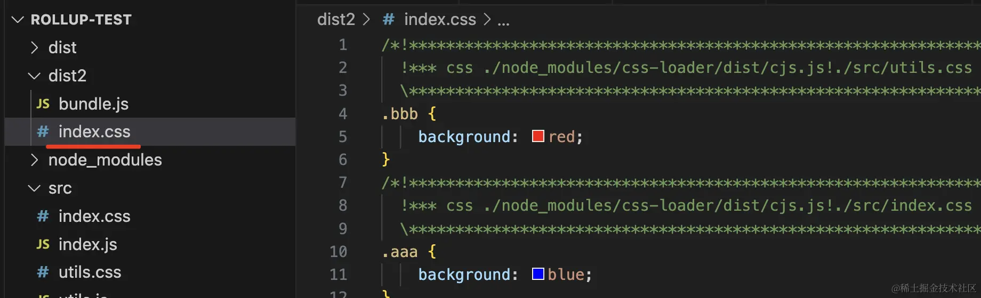Open the red color swatch picker
The width and height of the screenshot is (981, 298).
point(538,136)
